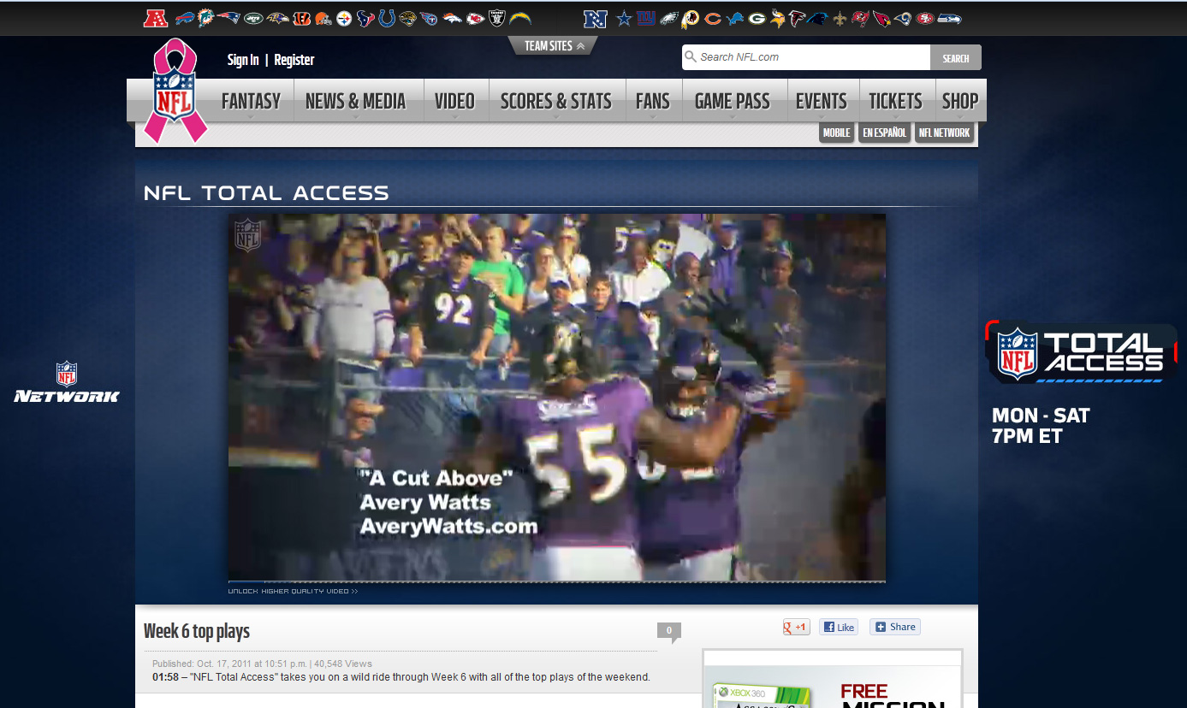Open the Shop menu
The image size is (1187, 708).
[960, 101]
